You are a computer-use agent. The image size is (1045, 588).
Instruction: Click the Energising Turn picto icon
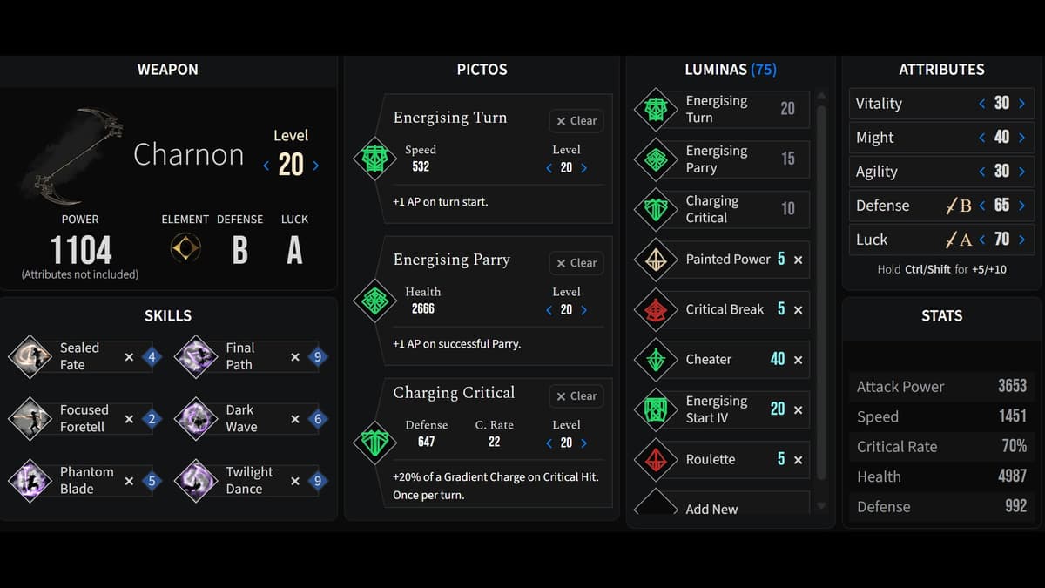coord(374,159)
